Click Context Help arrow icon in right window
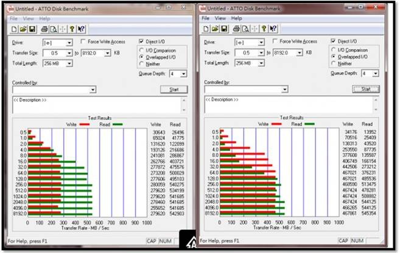This screenshot has width=400, height=253. 273,29
